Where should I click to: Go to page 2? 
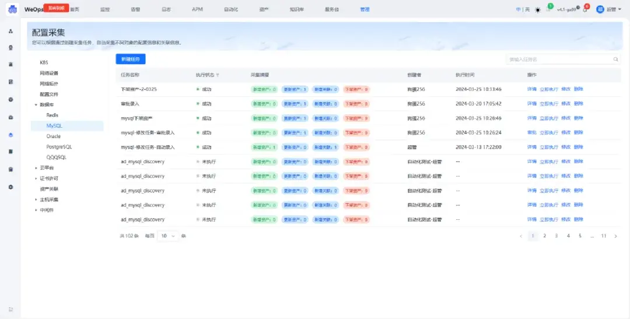tap(544, 236)
